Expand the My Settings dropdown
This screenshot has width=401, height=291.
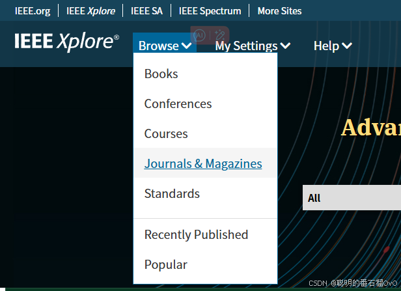[253, 46]
